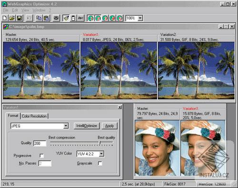Switch to the Color Resolution tab
This screenshot has width=238, height=188.
click(34, 116)
